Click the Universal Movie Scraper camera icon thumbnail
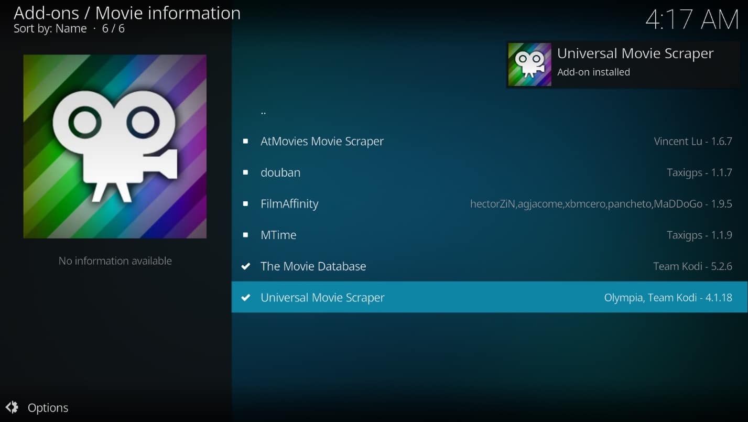The width and height of the screenshot is (748, 422). [x=529, y=64]
